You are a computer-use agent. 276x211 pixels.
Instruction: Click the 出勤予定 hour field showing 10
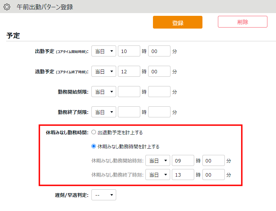[129, 51]
